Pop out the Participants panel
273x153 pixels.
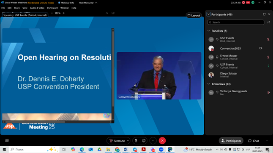[264, 14]
